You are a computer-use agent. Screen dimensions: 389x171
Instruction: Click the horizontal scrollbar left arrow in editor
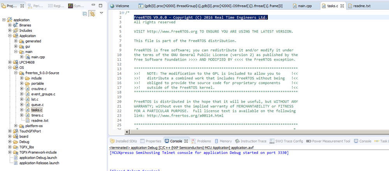(x=127, y=132)
